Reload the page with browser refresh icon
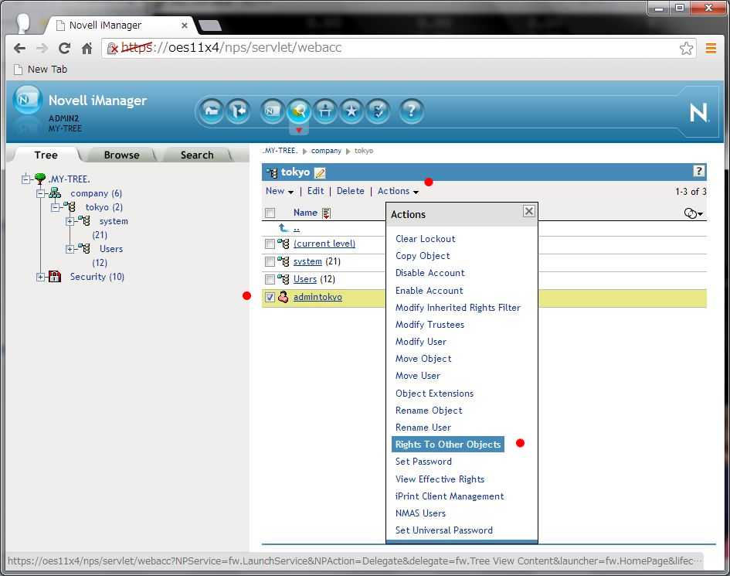 [65, 48]
